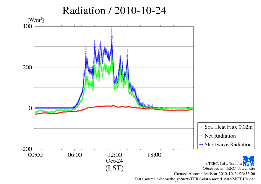Click the '(LST)' time zone label
Viewport: 261px width, 184px height.
114,168
